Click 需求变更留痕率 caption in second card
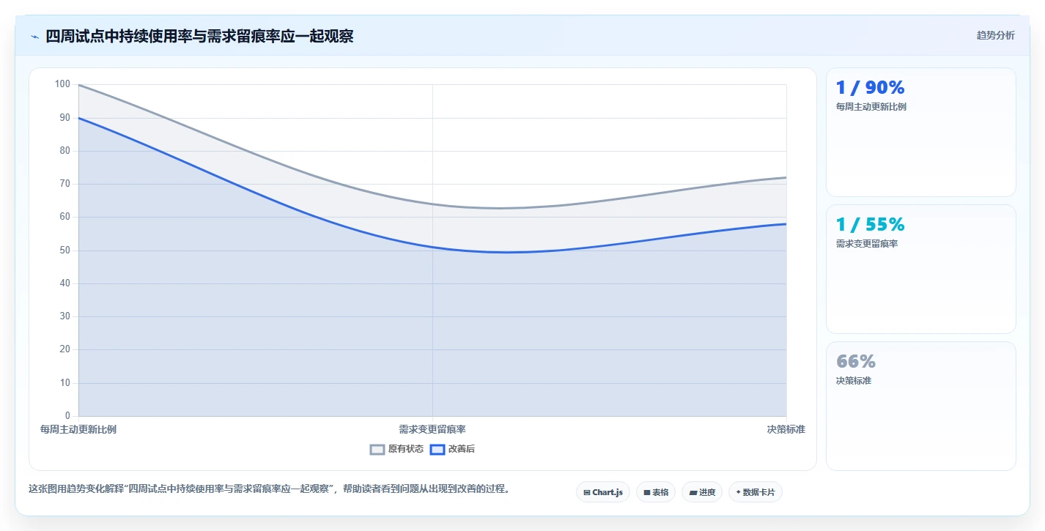1045x531 pixels. (x=867, y=244)
